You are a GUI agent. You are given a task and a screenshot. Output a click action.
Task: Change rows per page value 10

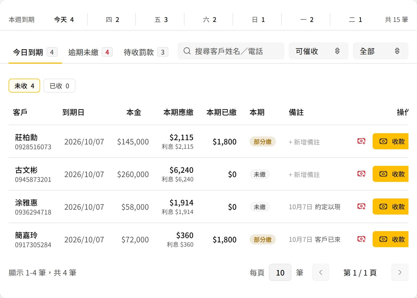(x=280, y=272)
